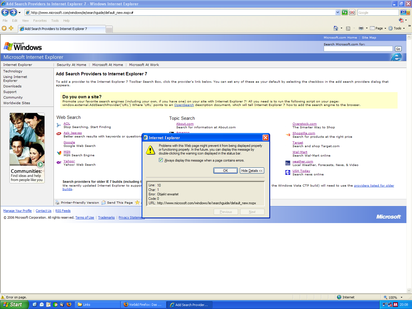Open the Vorbild Firefox taskbar window

click(x=143, y=305)
